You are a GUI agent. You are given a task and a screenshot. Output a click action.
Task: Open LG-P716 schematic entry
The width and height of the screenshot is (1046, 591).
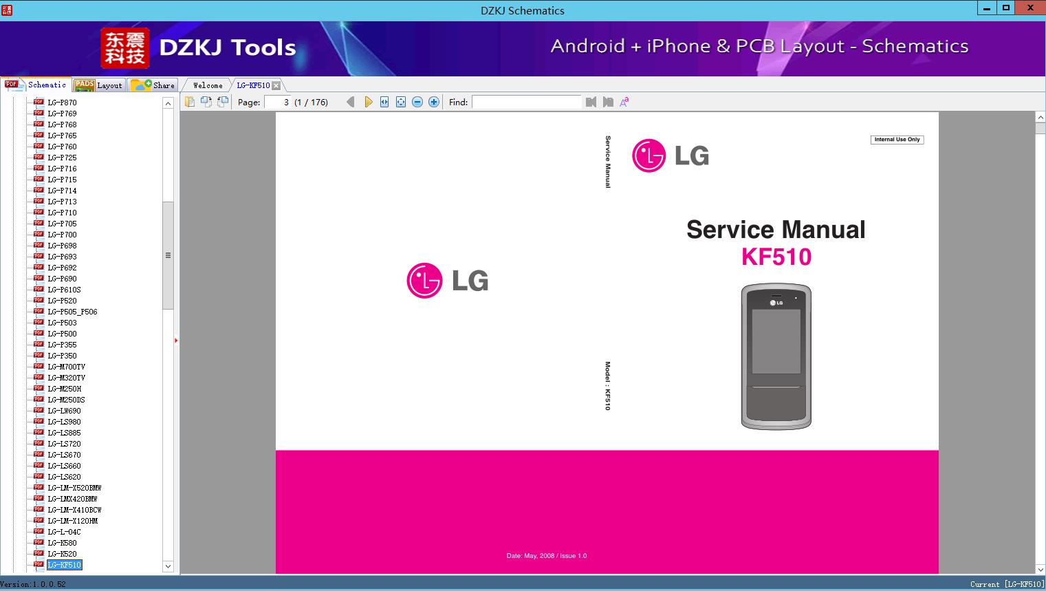(62, 169)
